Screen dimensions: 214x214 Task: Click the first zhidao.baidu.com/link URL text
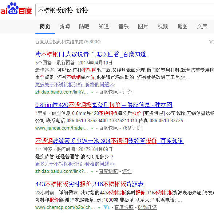coord(62,92)
